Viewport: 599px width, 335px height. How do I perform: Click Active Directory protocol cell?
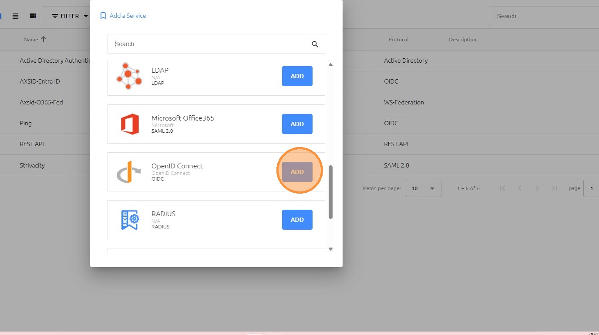tap(406, 60)
